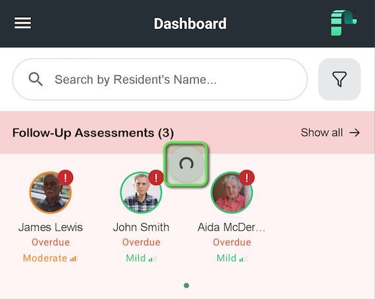Image resolution: width=375 pixels, height=299 pixels.
Task: Click the alert badge on Aida McDermott
Action: (x=247, y=177)
